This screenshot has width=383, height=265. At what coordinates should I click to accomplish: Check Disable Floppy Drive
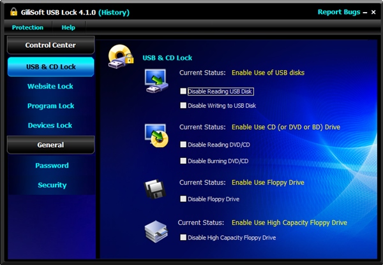(x=183, y=199)
